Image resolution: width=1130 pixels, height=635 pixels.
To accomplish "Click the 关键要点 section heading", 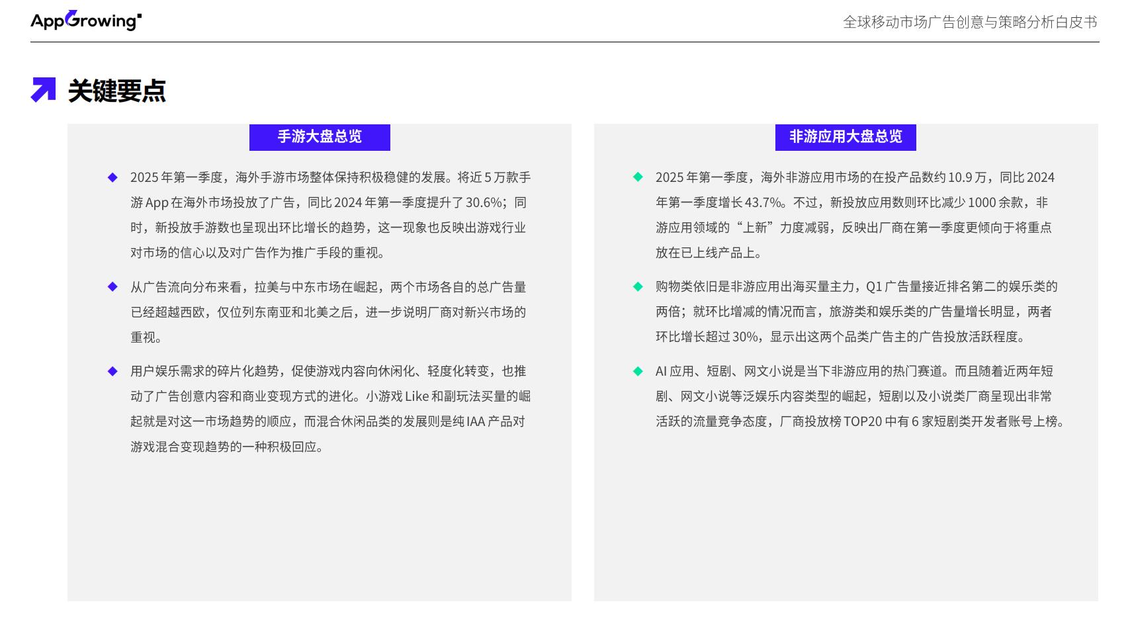I will pyautogui.click(x=117, y=91).
